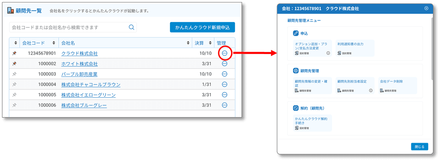Click company code 1000004 cell

click(47, 85)
